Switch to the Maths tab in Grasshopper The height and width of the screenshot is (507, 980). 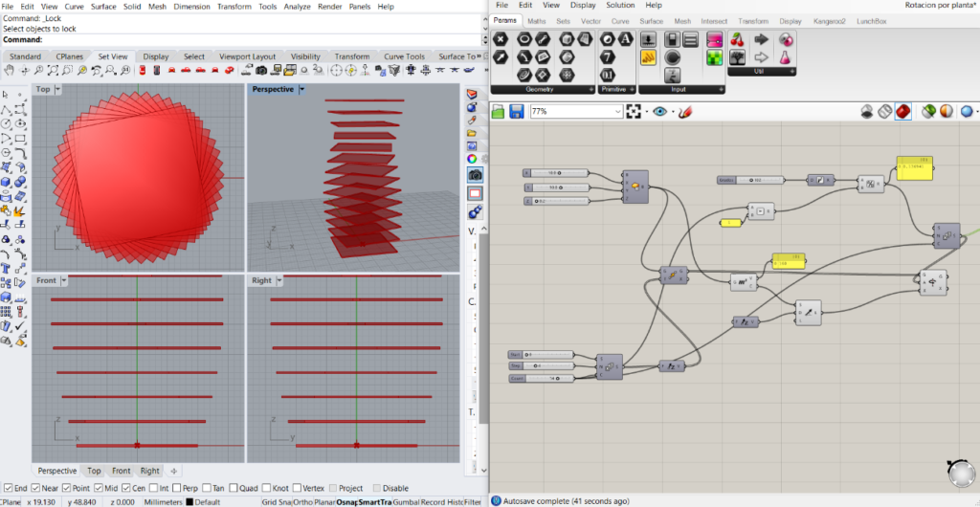coord(536,21)
